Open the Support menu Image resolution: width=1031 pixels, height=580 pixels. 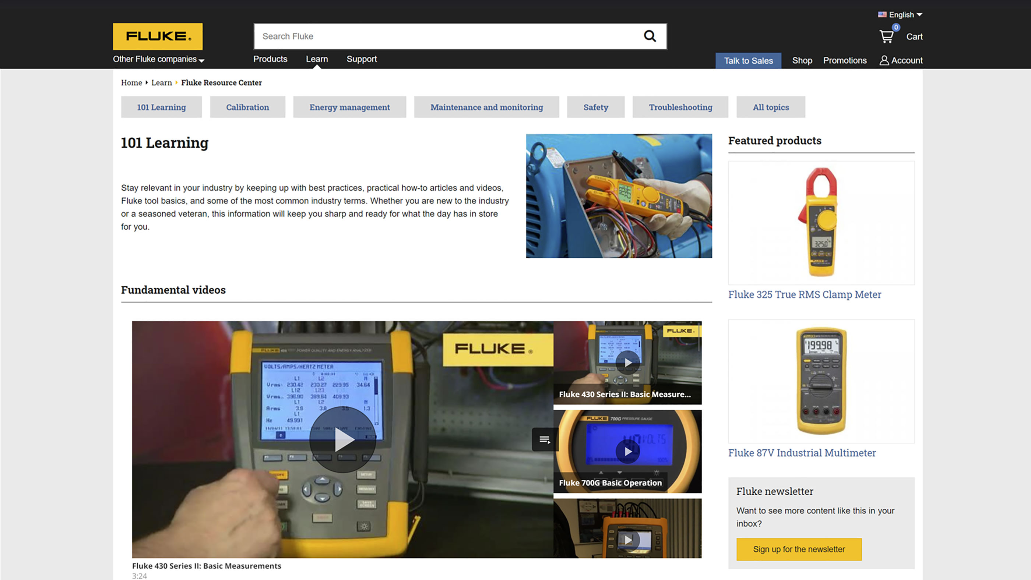pos(362,59)
